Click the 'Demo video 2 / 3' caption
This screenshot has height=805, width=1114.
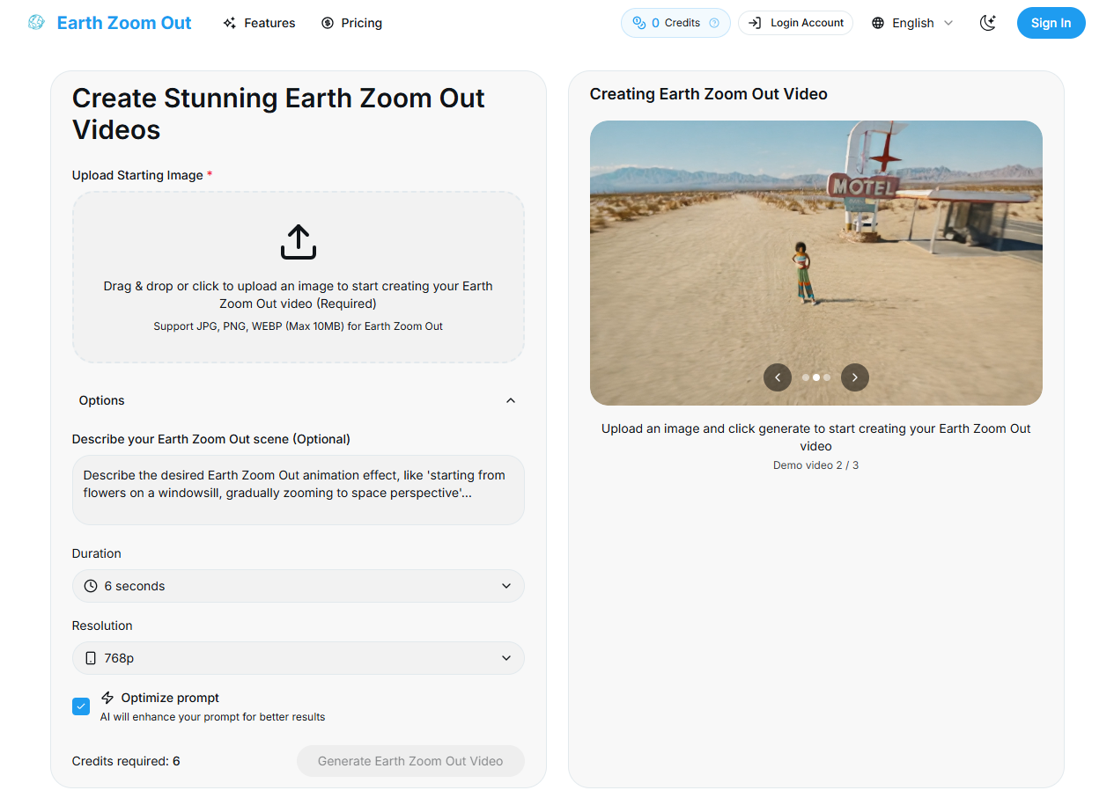tap(816, 465)
